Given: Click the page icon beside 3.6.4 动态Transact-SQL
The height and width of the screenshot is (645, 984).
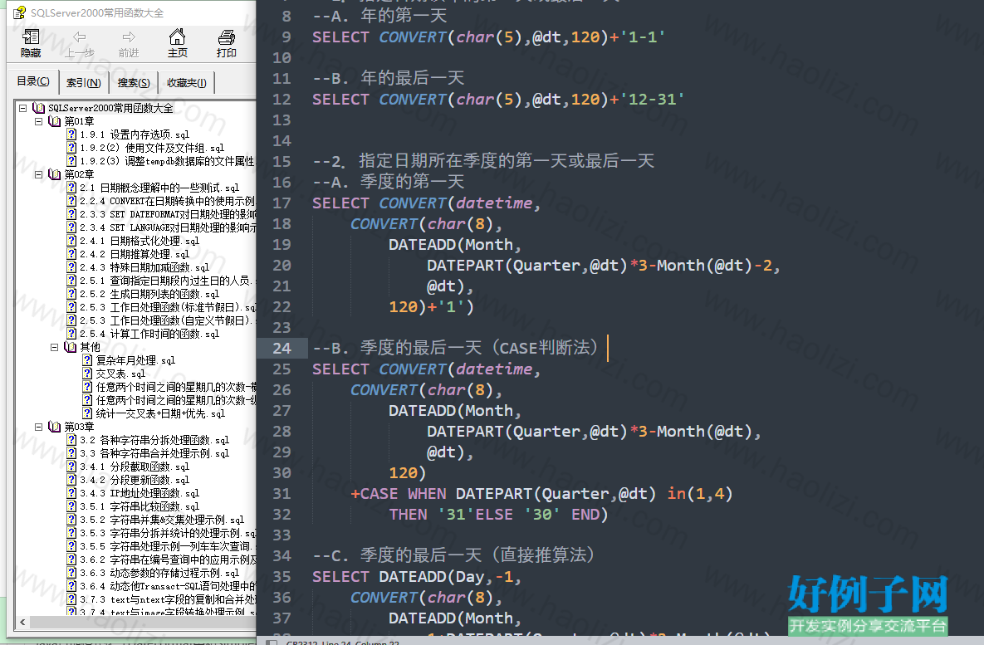Looking at the screenshot, I should 71,586.
